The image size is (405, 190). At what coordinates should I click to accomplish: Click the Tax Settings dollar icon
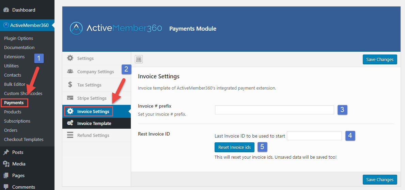pos(70,85)
